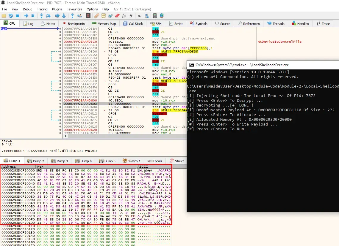Click the Step Over toolbar icon
Screen dimensions: 339x246
tap(49, 16)
